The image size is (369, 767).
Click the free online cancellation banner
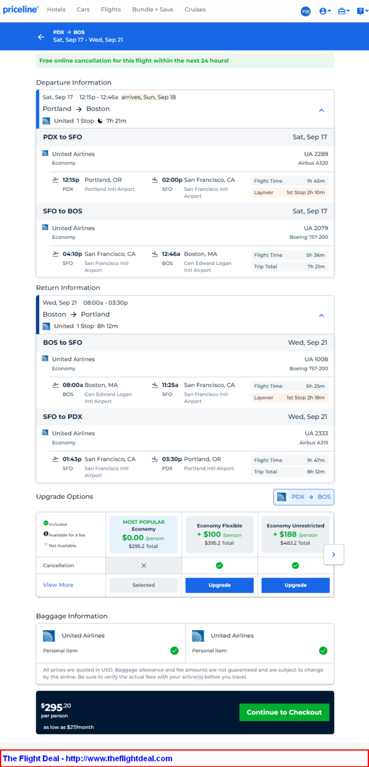click(185, 61)
